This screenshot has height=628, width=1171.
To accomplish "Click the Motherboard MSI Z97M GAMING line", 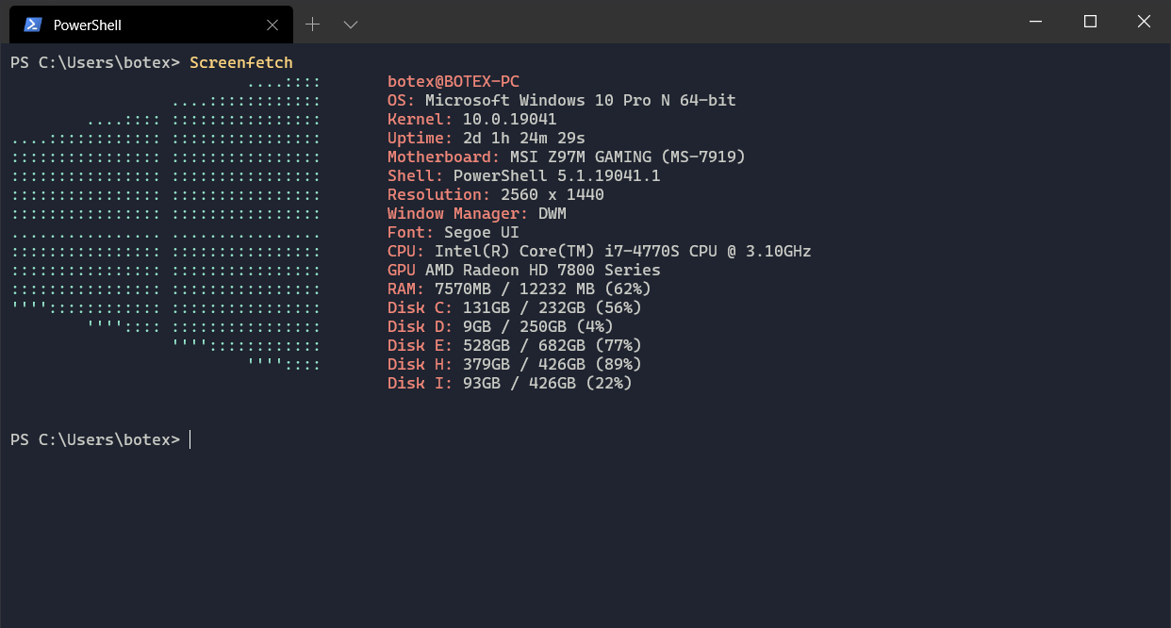I will tap(567, 157).
